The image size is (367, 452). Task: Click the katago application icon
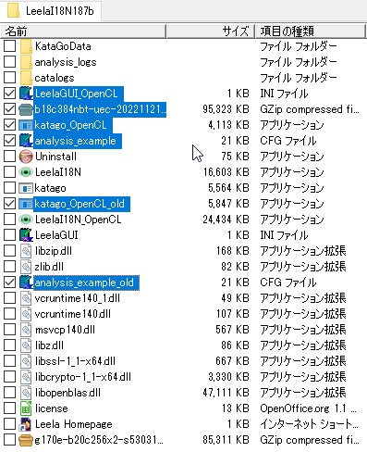coord(26,188)
